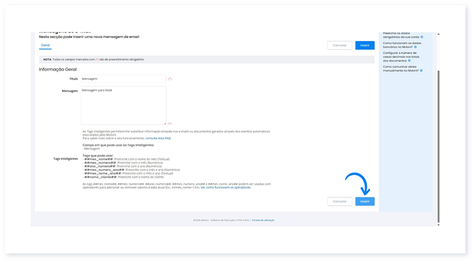Open 'Termos de utilização' footer link

[262, 220]
